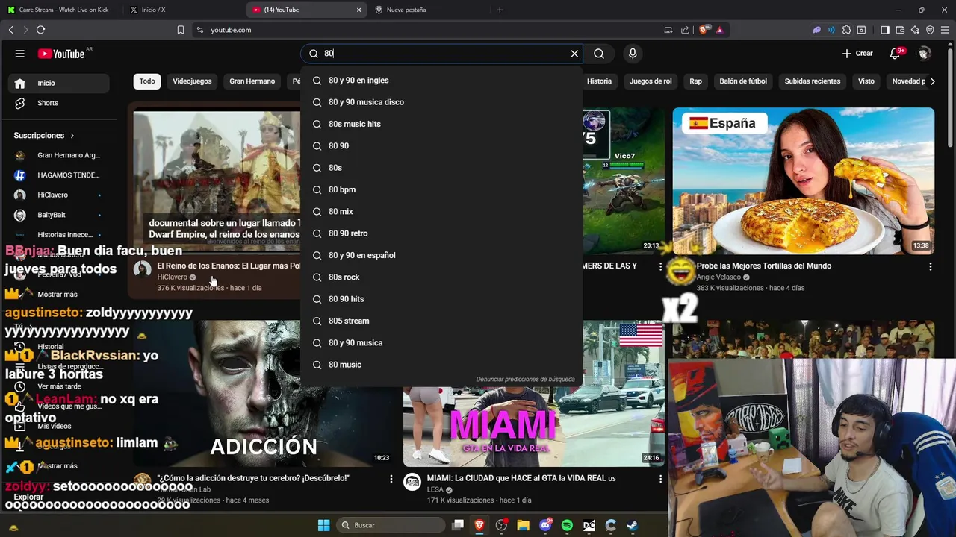Click the taskbar Buscar search box

click(x=391, y=525)
